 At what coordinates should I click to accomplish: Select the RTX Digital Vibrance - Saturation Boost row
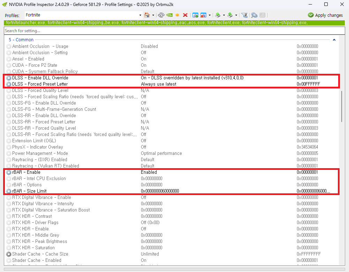coord(172,210)
